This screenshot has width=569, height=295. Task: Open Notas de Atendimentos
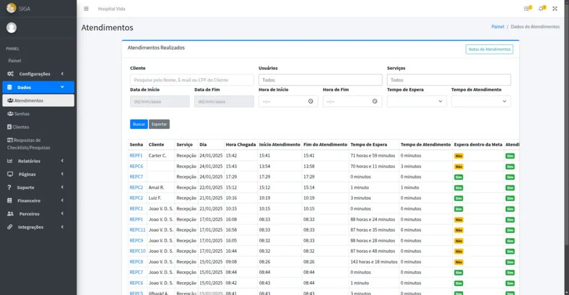(x=489, y=49)
